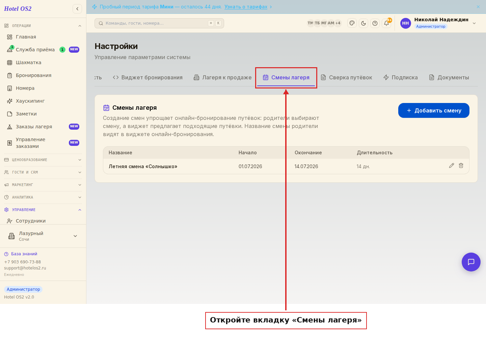Image resolution: width=486 pixels, height=337 pixels.
Task: Close the trial period banner
Action: coord(478,7)
